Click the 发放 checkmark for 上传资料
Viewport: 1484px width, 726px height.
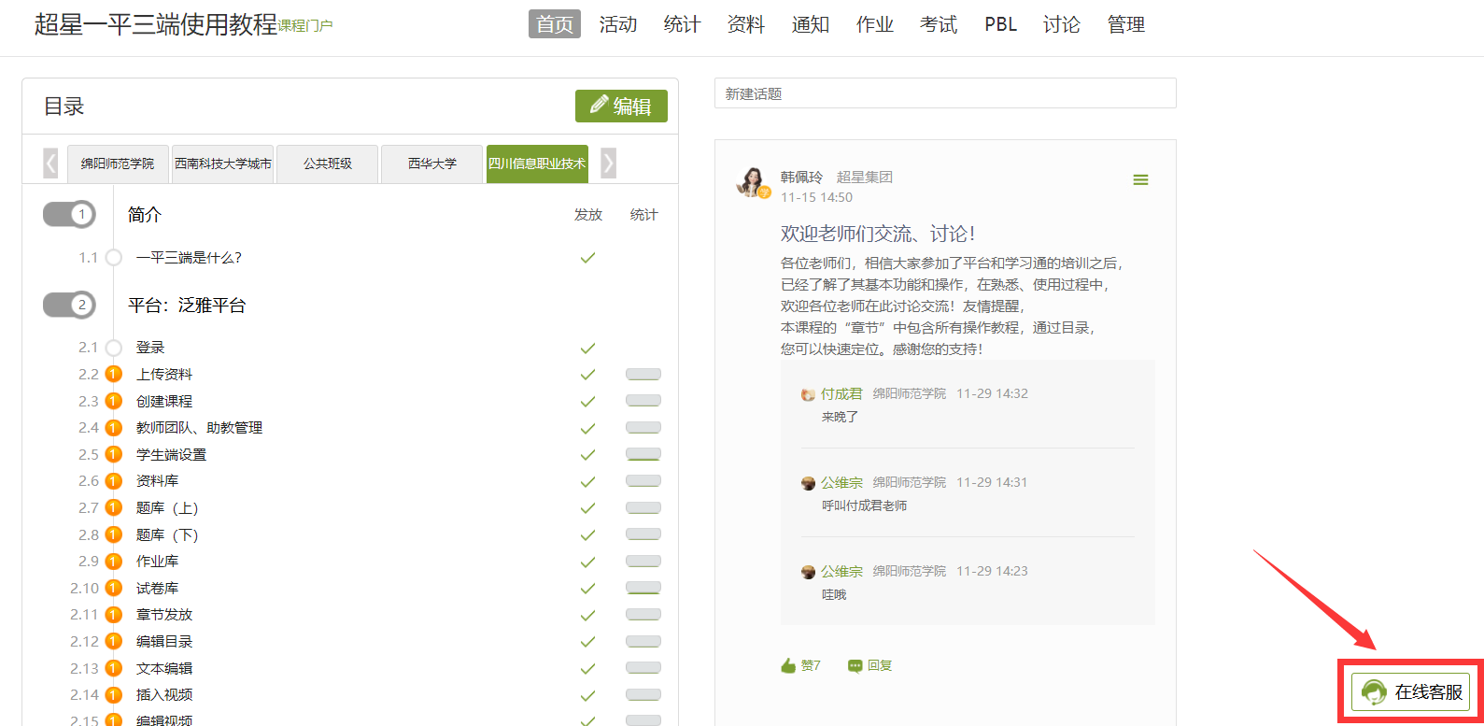(587, 375)
